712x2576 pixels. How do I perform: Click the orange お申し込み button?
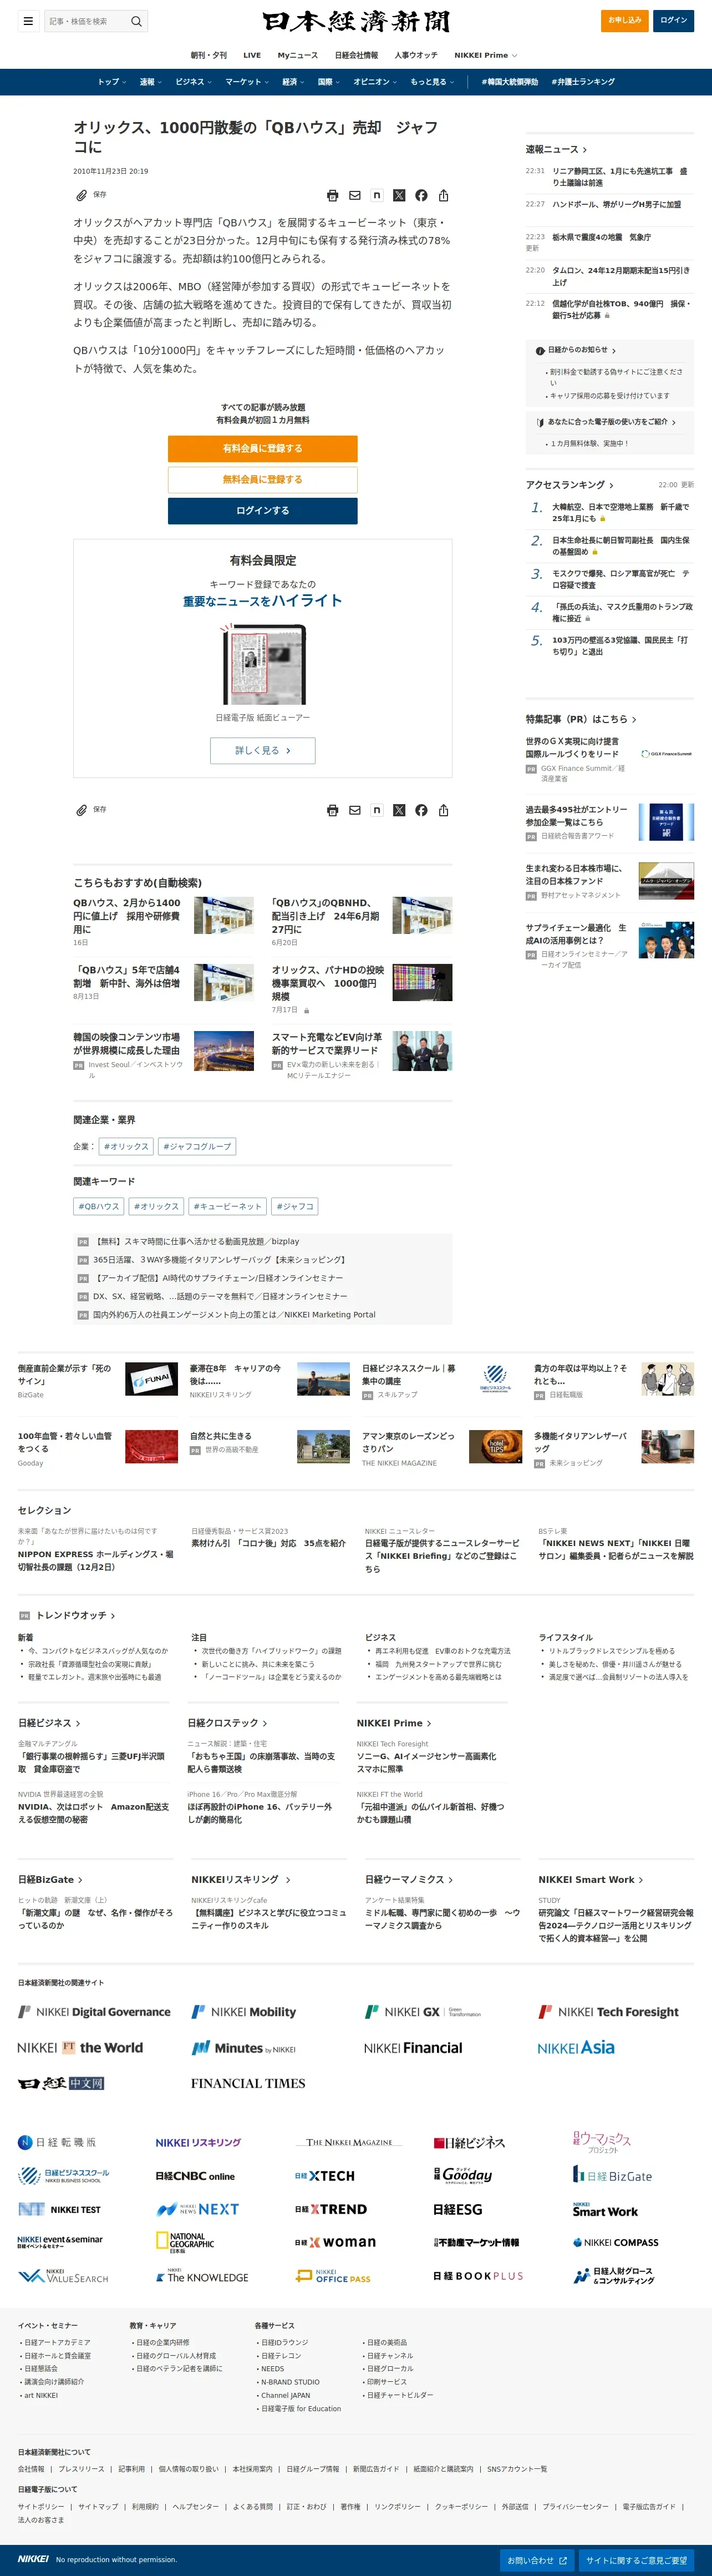pos(625,20)
